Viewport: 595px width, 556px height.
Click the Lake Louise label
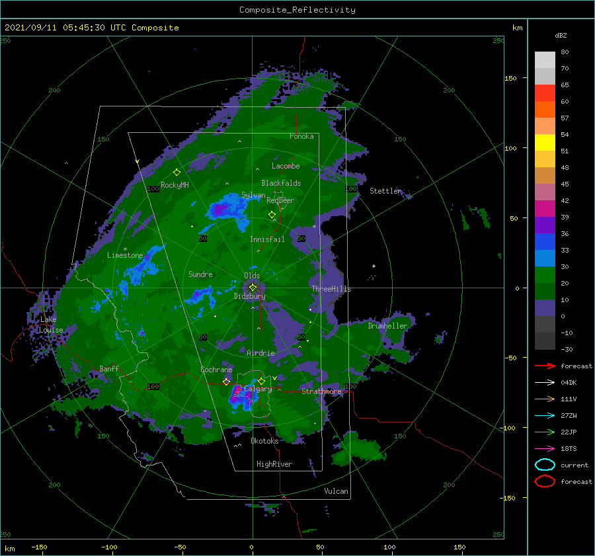pyautogui.click(x=50, y=325)
